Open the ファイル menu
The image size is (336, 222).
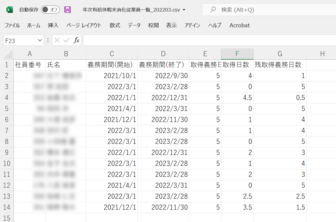[x=12, y=25]
